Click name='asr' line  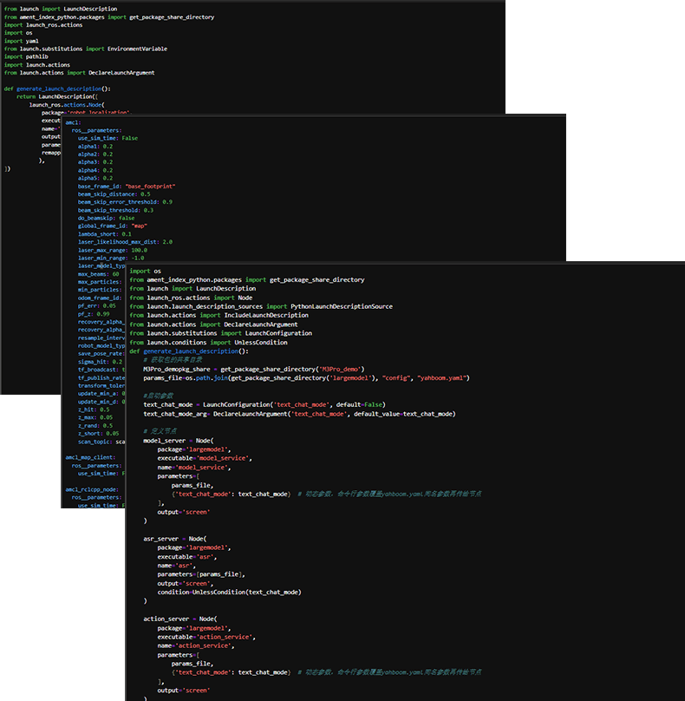pos(177,566)
